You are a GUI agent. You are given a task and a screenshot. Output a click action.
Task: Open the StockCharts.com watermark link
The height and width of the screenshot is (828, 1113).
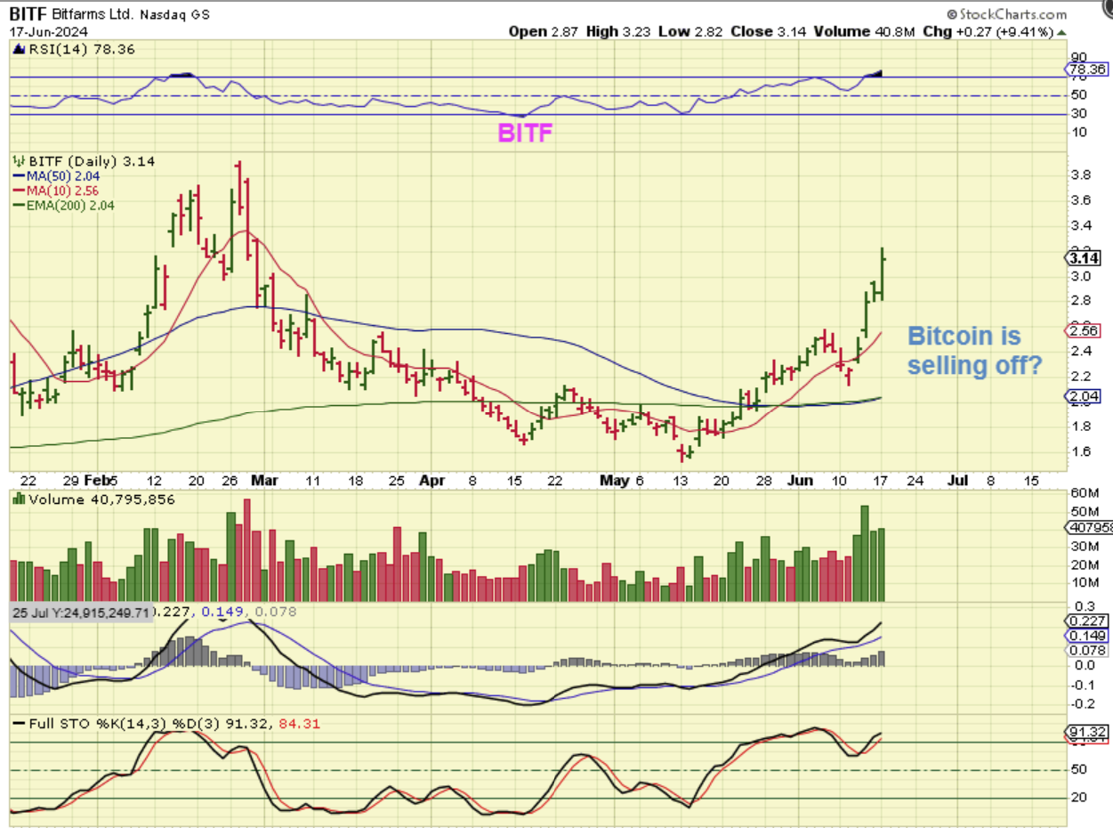(1012, 14)
